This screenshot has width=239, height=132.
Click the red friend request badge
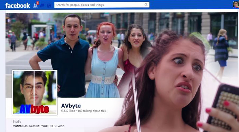click(x=38, y=3)
